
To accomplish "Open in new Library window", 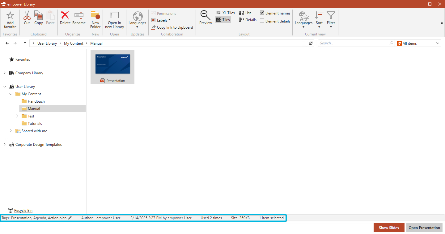I will tap(114, 20).
